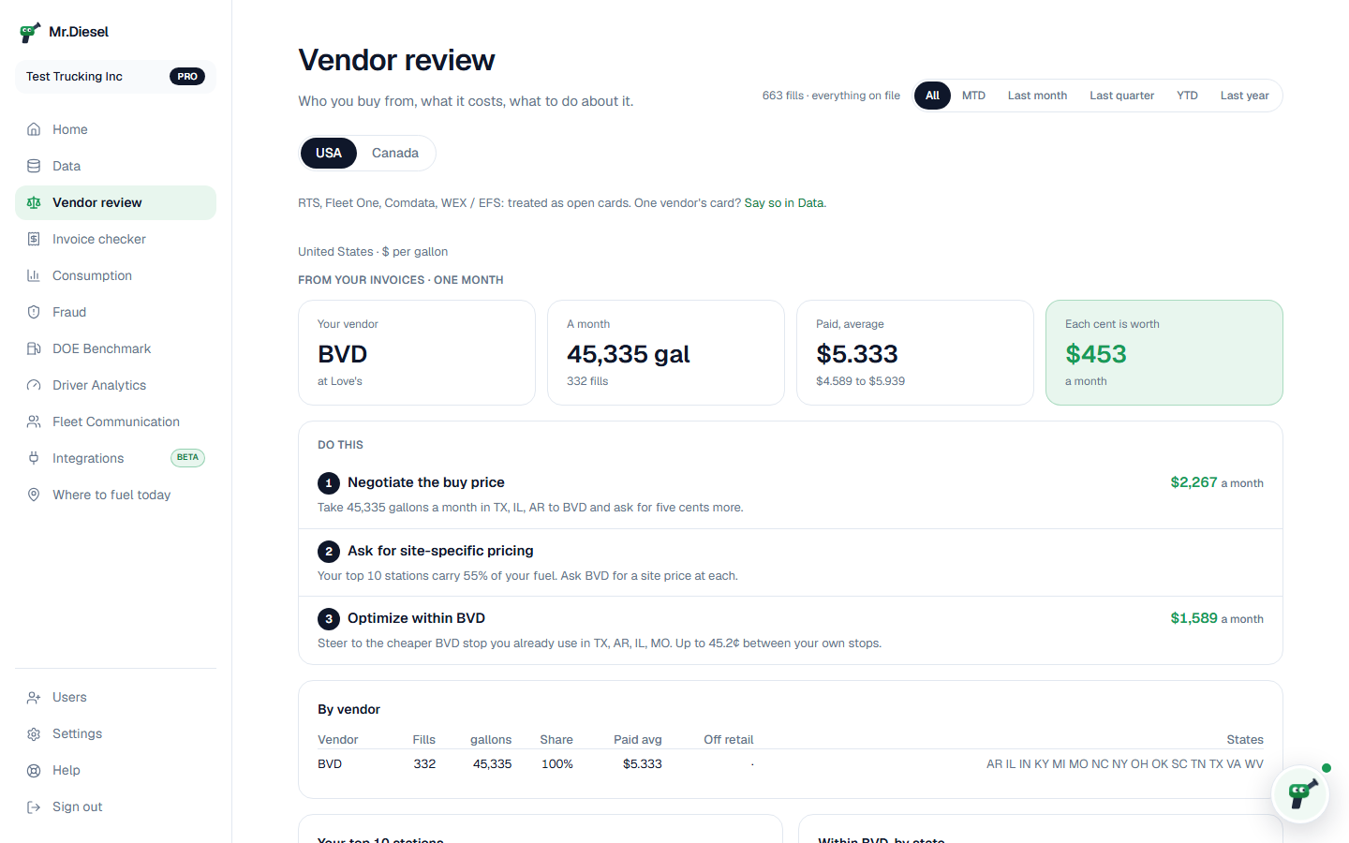
Task: Select the USA country toggle
Action: tap(329, 153)
